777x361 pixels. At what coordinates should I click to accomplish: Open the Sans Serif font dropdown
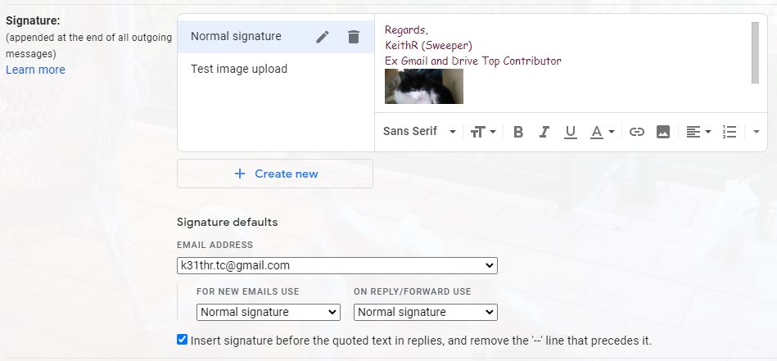coord(419,131)
